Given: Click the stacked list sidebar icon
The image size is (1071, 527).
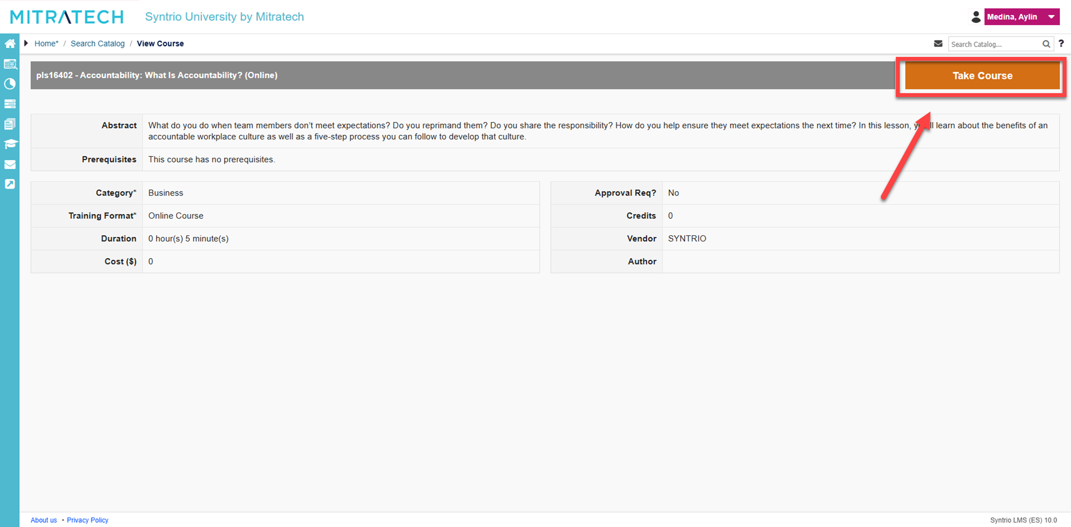Looking at the screenshot, I should point(10,103).
